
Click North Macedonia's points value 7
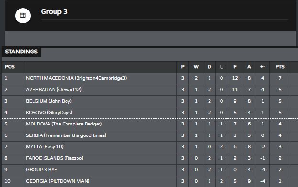[x=280, y=78]
